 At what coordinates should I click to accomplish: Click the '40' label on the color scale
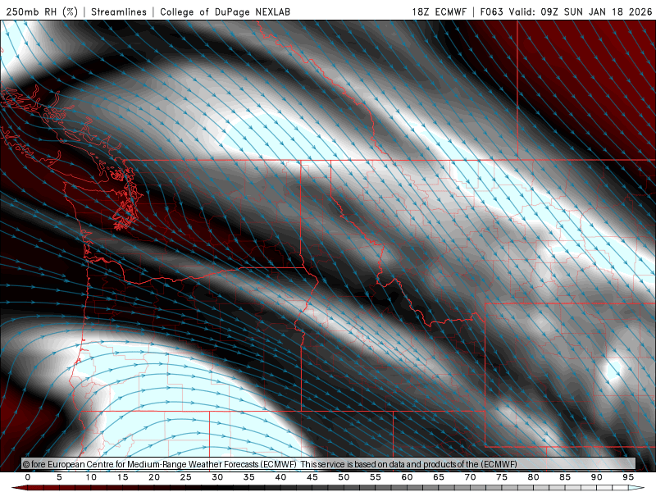coord(280,477)
